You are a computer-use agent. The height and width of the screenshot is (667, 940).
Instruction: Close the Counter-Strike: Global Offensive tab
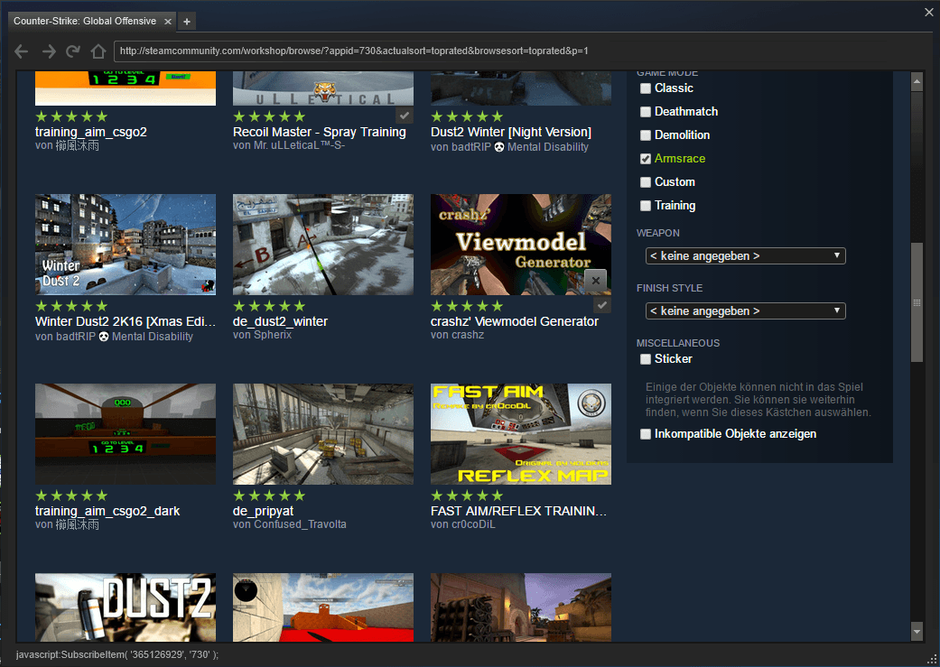point(168,22)
